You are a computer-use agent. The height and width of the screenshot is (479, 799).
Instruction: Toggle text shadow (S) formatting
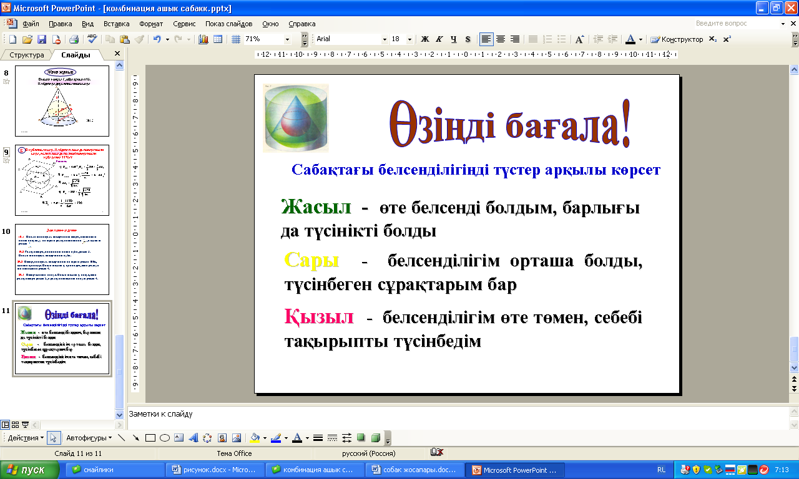pos(468,39)
